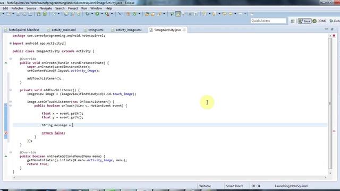Click the Search flashlight icon in the toolbar

159,14
